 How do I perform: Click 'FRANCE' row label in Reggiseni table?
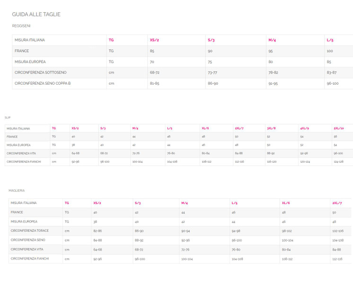(22, 51)
